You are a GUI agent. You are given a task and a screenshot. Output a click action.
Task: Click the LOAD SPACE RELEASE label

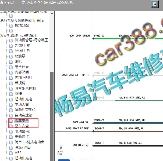coord(77,129)
